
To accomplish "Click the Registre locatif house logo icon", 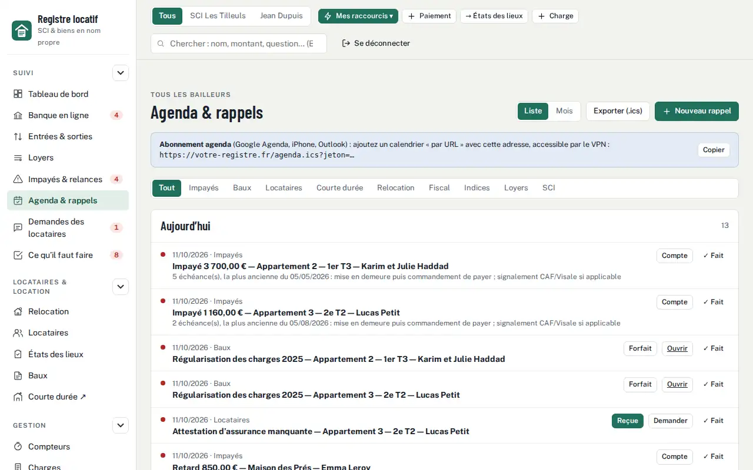I will coord(22,31).
